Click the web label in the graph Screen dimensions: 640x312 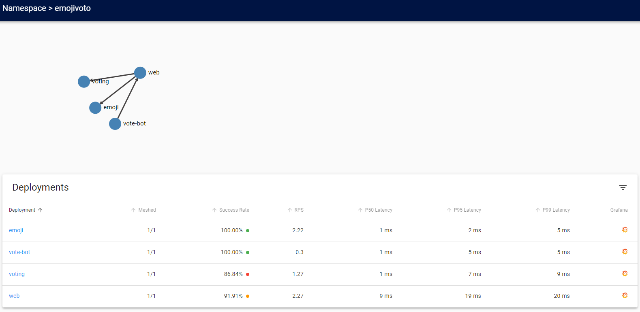(154, 72)
